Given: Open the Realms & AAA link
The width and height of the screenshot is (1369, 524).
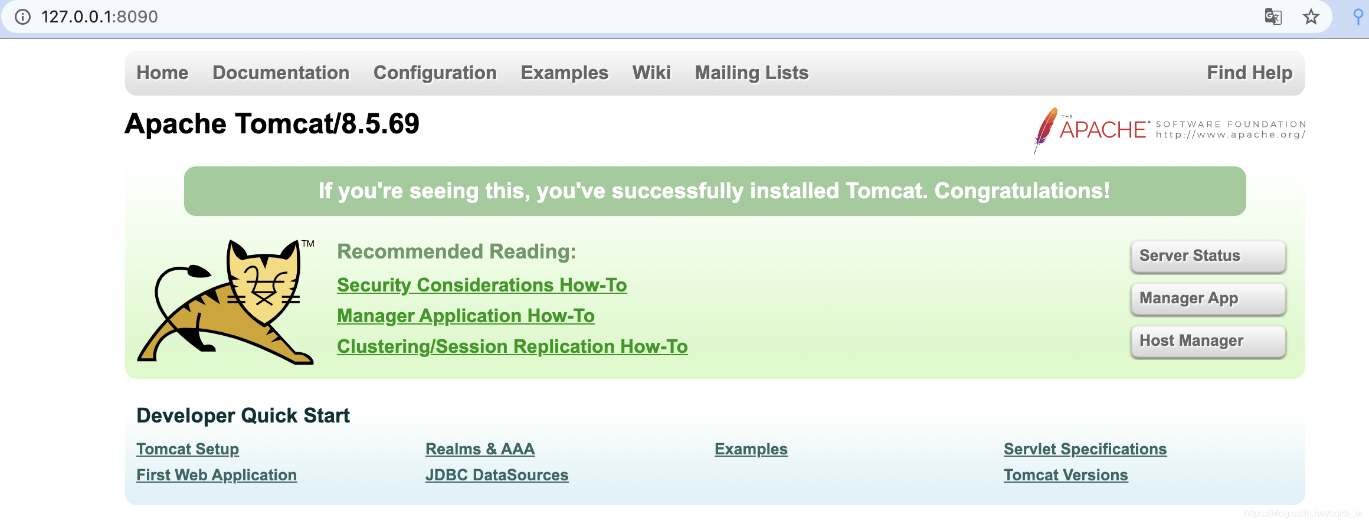Looking at the screenshot, I should point(480,449).
